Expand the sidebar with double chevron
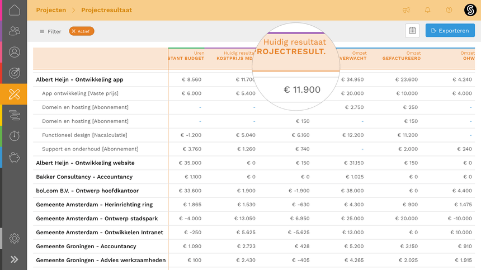The width and height of the screenshot is (481, 270). tap(15, 259)
